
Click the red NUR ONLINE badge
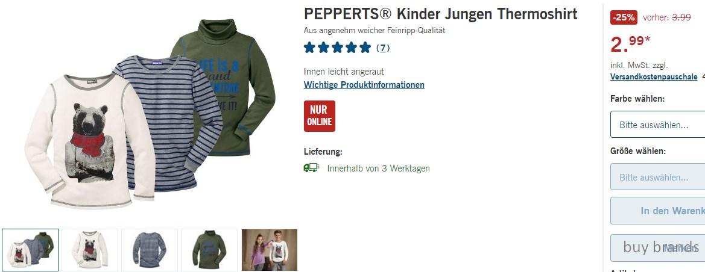pyautogui.click(x=319, y=116)
